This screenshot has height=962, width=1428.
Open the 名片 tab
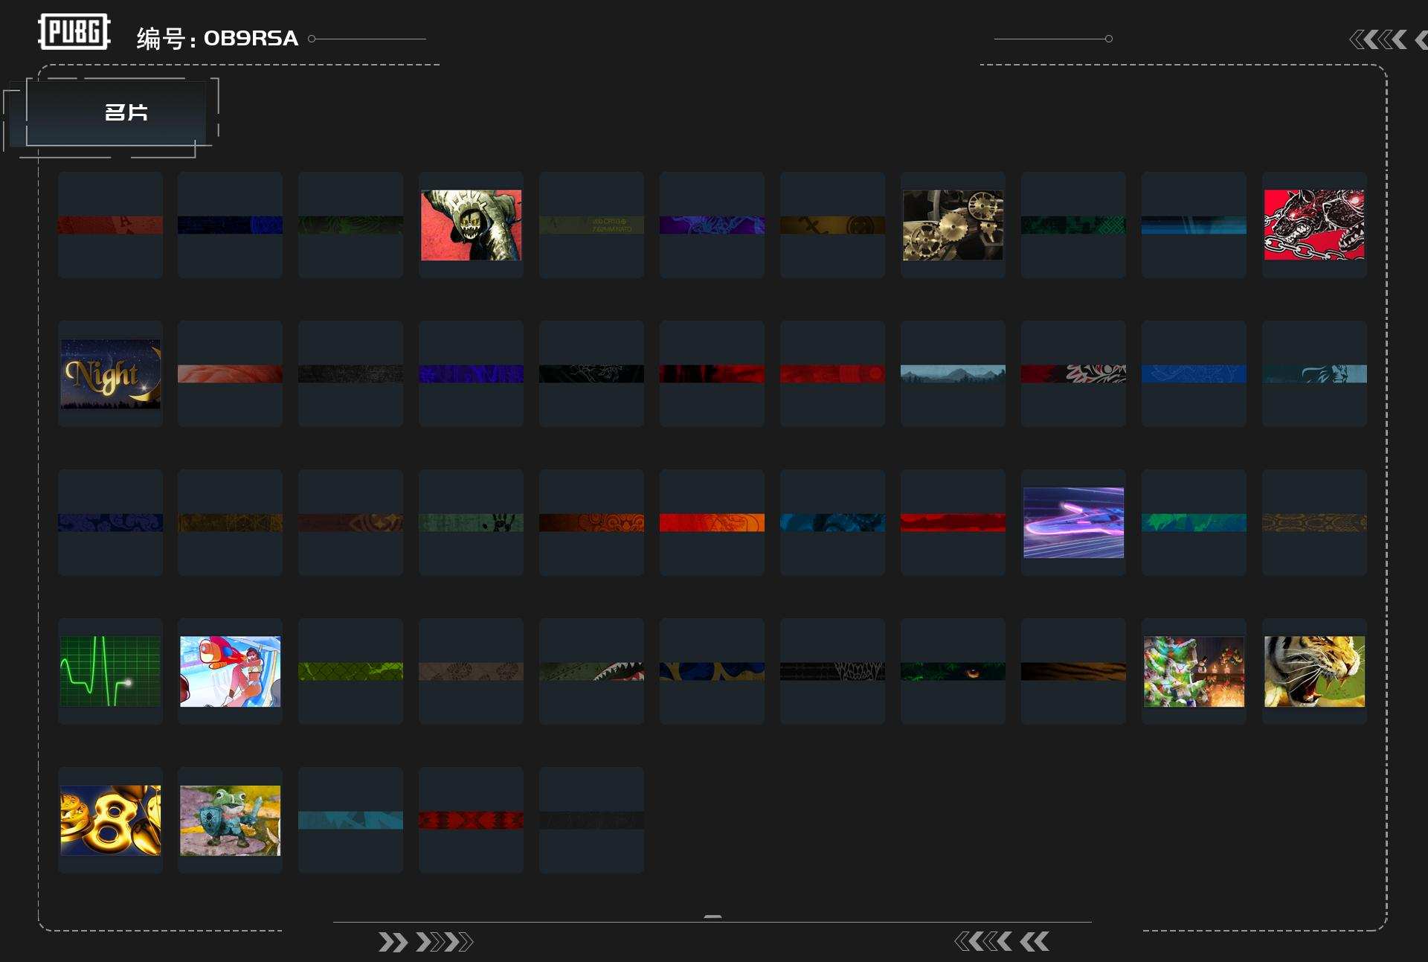(126, 112)
